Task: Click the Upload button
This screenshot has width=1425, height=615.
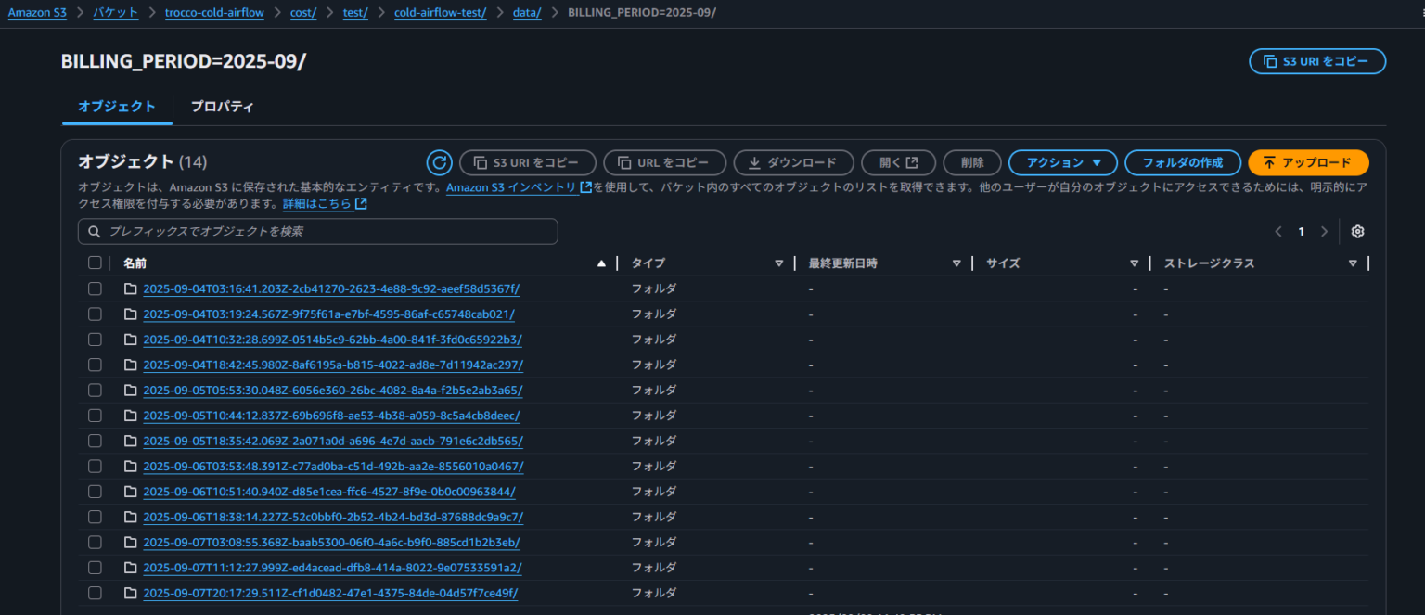Action: [1307, 163]
